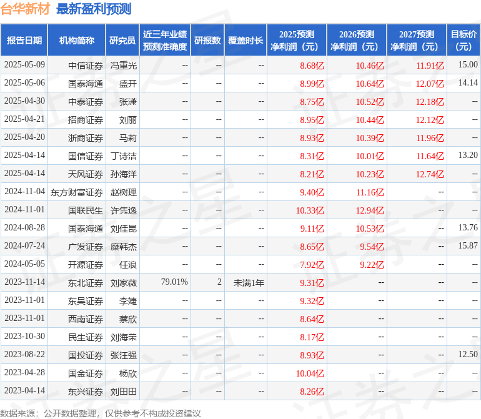
Task: Click the 13.20 target price
Action: click(x=468, y=155)
